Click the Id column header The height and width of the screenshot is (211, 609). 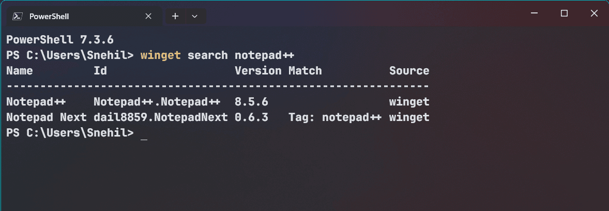100,71
